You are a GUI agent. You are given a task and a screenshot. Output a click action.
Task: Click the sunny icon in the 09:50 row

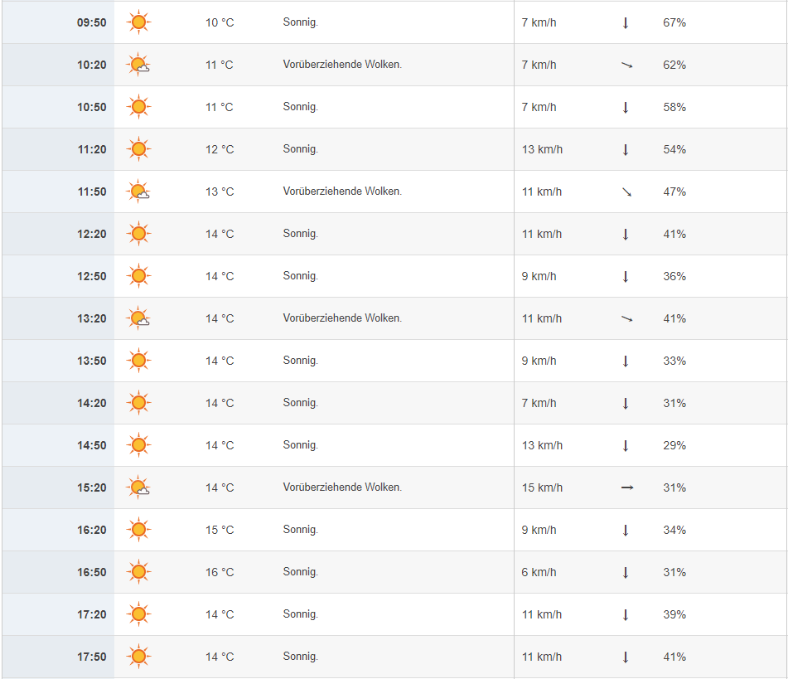click(x=138, y=22)
